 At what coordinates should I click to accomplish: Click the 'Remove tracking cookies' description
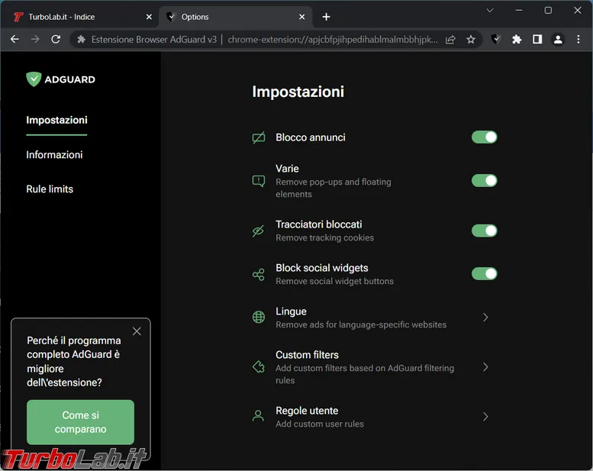324,237
